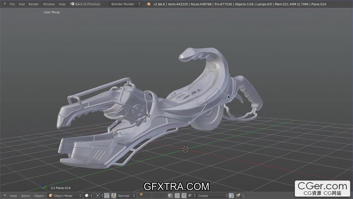This screenshot has height=199, width=353.
Task: Toggle proportional editing icon
Action: [177, 196]
